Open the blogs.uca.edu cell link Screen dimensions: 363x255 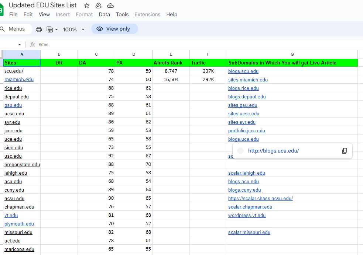243,139
